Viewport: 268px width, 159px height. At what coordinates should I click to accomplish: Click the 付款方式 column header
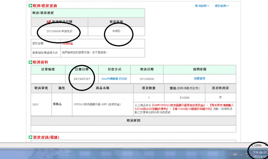(x=114, y=69)
